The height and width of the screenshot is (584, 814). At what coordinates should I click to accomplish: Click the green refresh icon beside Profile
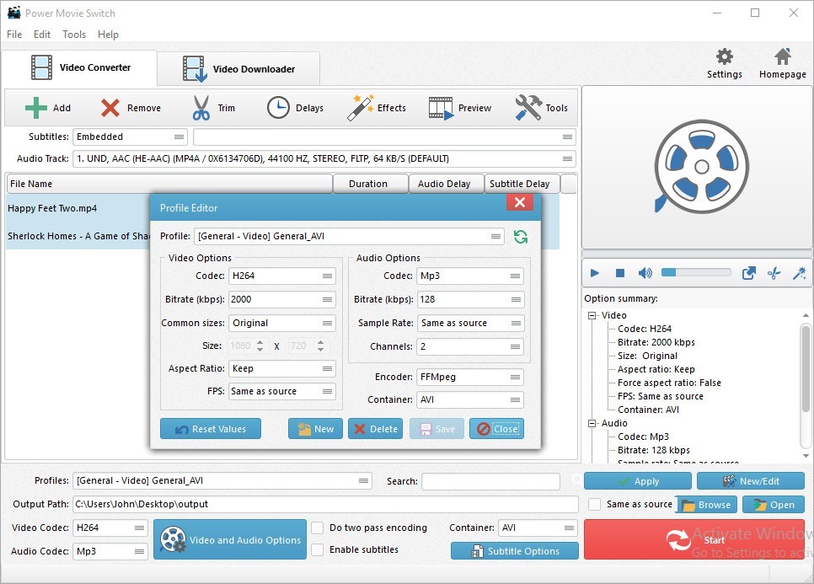click(x=521, y=237)
